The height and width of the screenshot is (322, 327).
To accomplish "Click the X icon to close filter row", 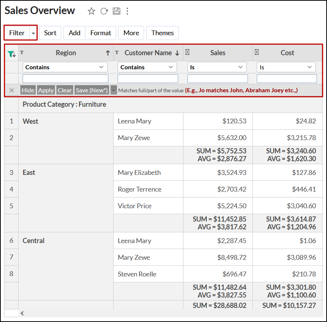I will pyautogui.click(x=12, y=90).
